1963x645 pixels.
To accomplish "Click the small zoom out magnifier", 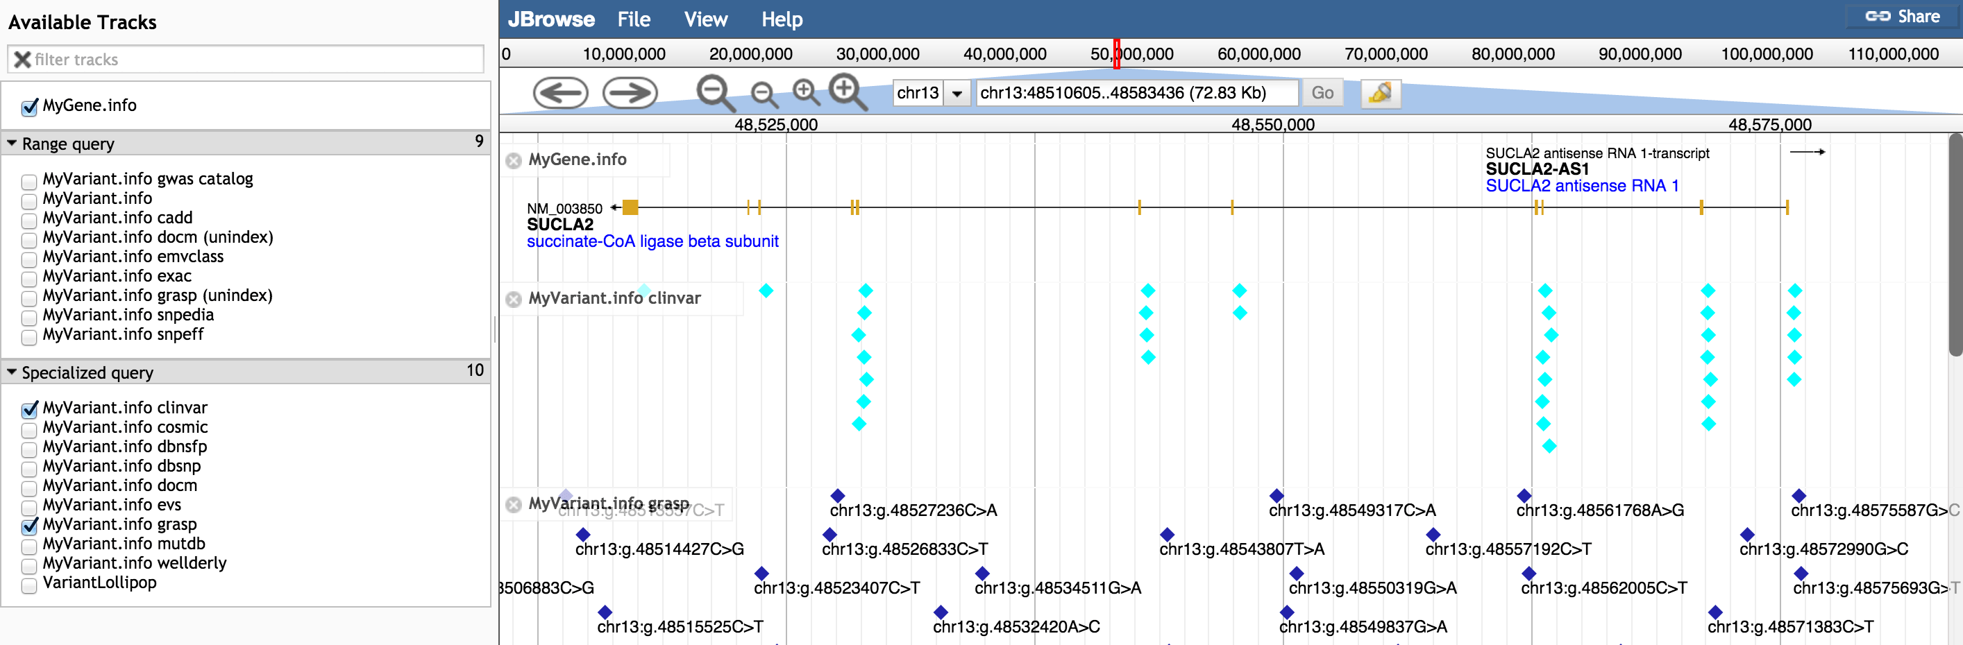I will tap(764, 94).
